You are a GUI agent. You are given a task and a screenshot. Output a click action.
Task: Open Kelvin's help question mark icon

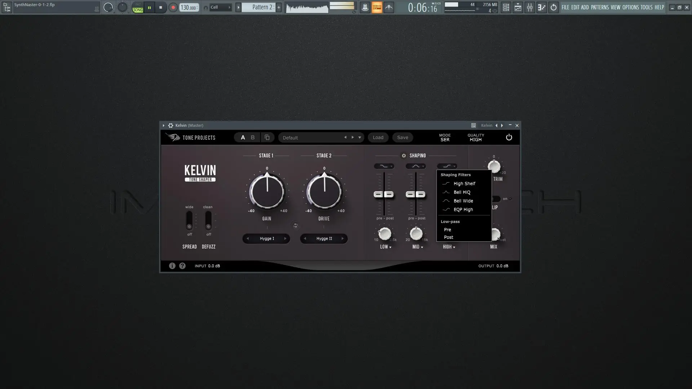[x=182, y=266]
